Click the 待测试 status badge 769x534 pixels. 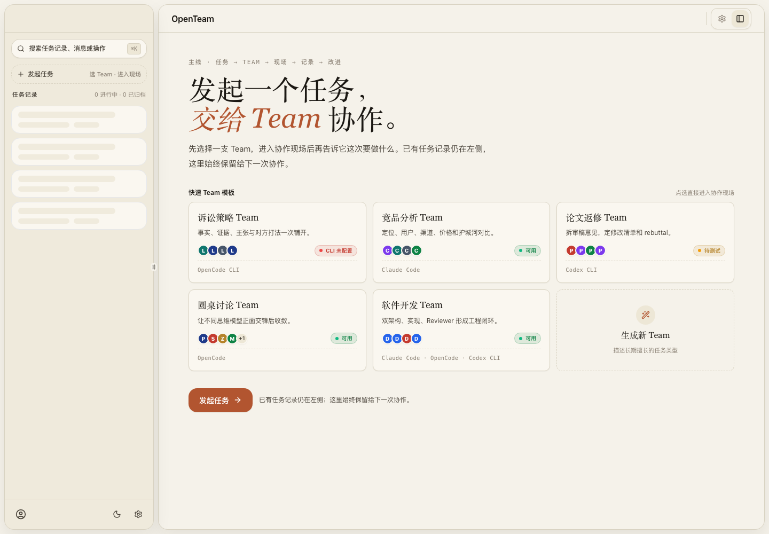[x=709, y=250]
